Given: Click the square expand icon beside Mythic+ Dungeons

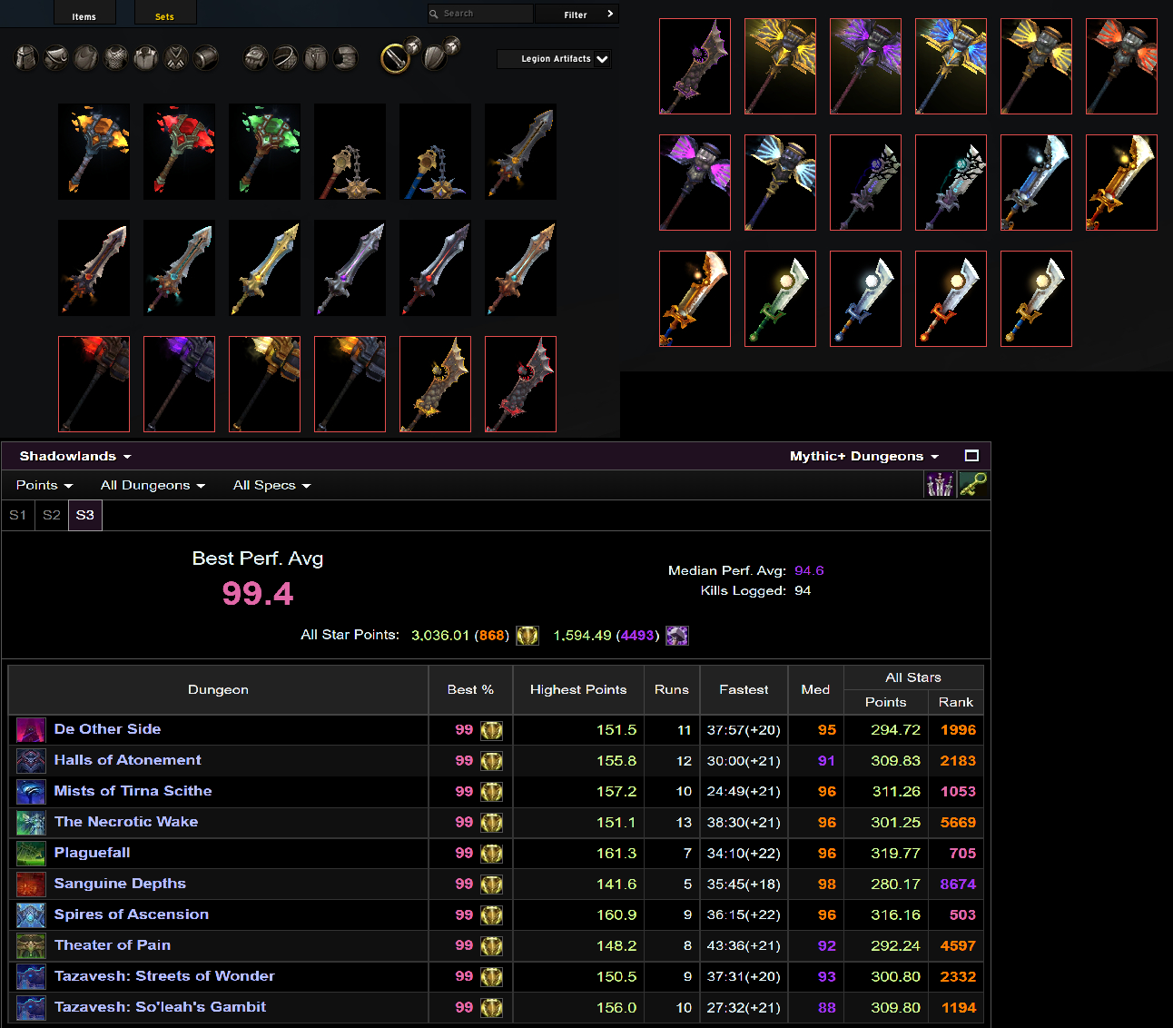Looking at the screenshot, I should (x=971, y=456).
